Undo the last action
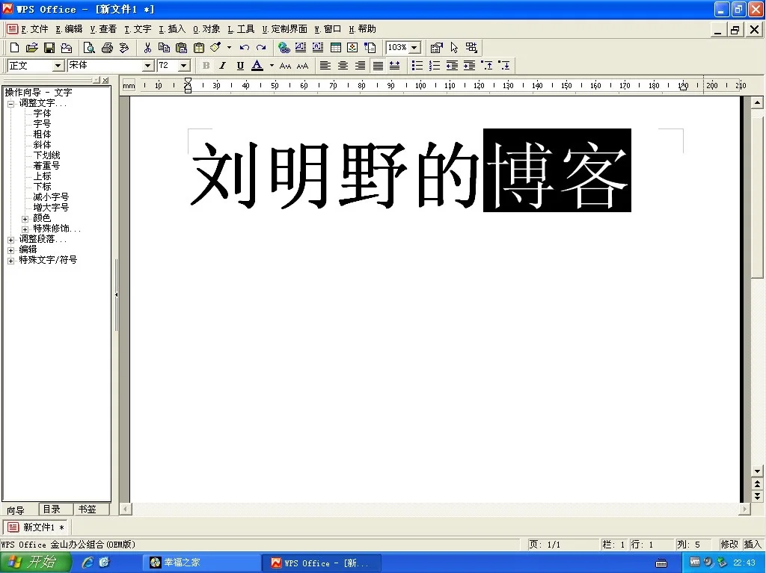766x573 pixels. (x=245, y=47)
